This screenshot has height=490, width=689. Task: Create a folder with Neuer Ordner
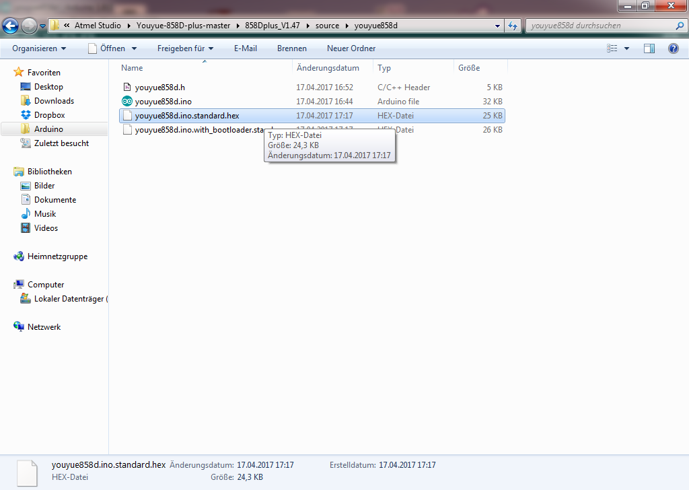[x=351, y=48]
